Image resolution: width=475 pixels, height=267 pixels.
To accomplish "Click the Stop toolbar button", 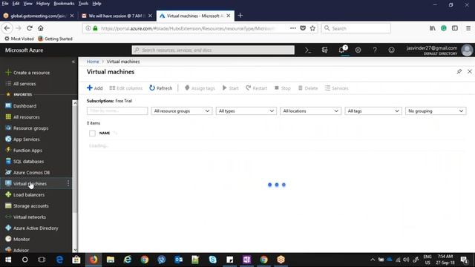I will click(283, 88).
